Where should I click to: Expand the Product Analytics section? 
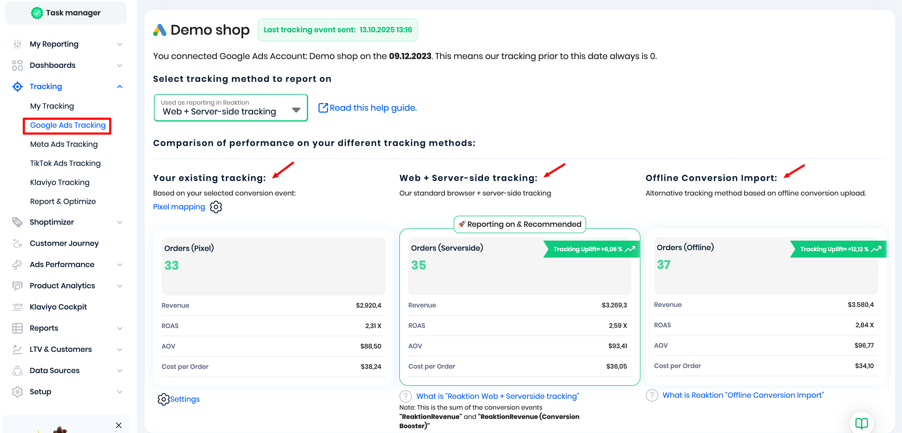click(x=120, y=286)
